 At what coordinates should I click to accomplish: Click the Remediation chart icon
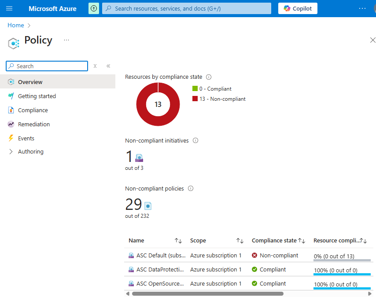tap(11, 124)
